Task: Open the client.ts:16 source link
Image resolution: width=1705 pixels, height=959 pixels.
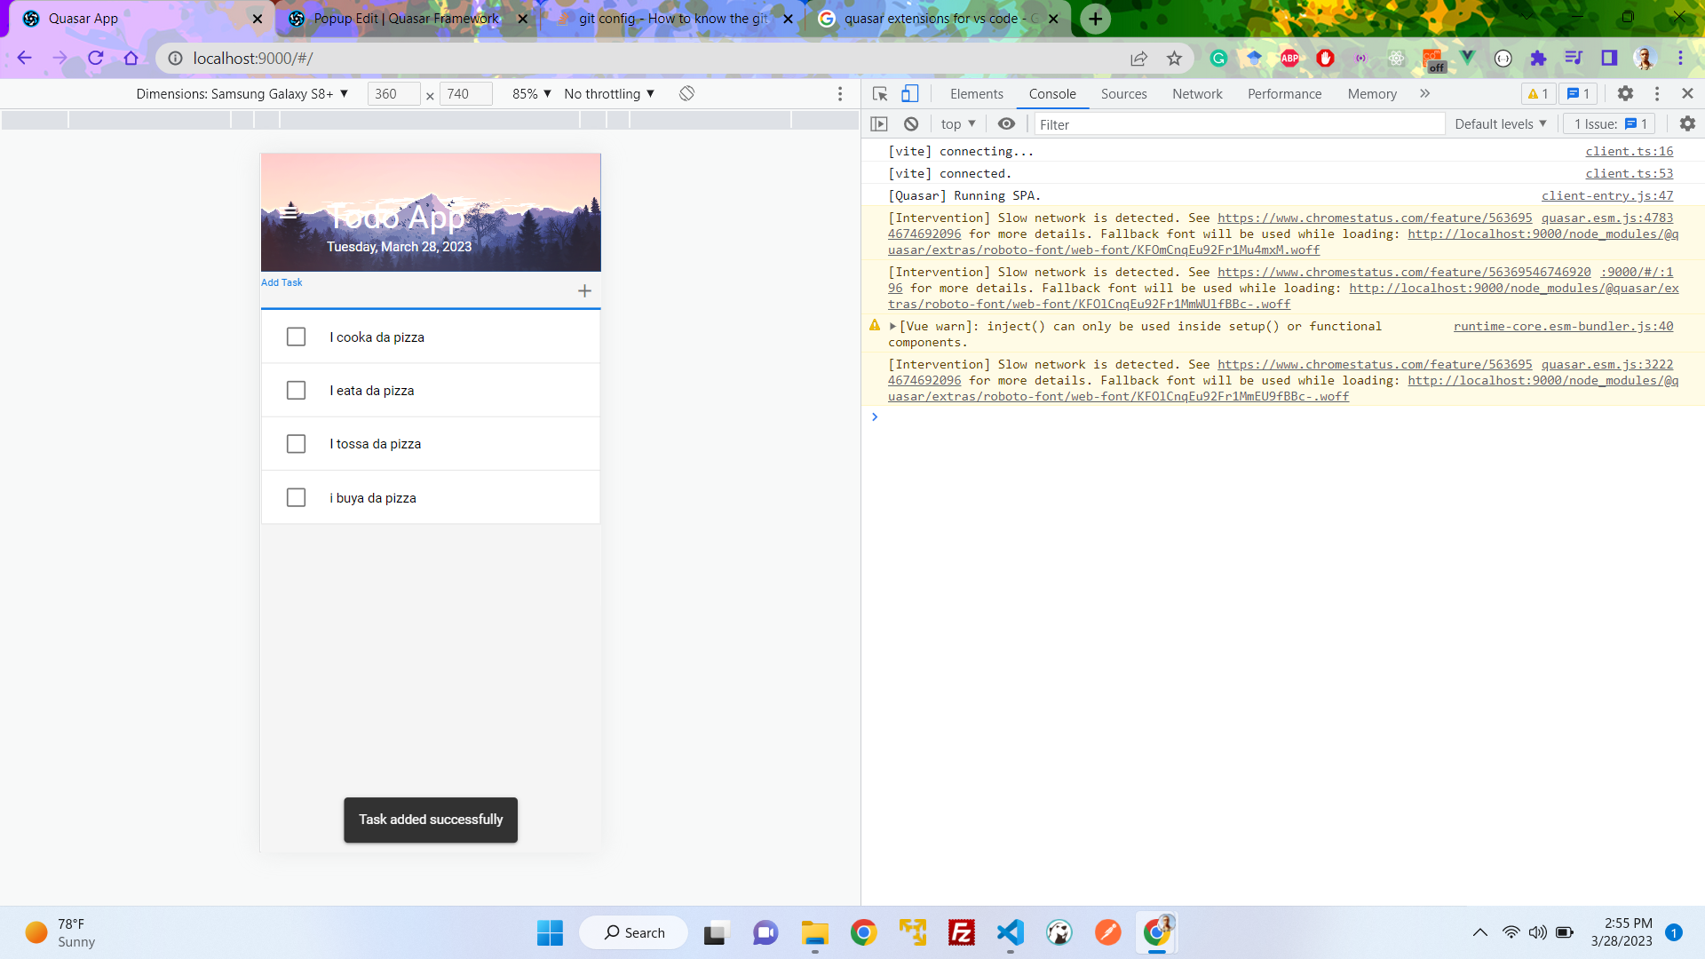Action: tap(1629, 151)
